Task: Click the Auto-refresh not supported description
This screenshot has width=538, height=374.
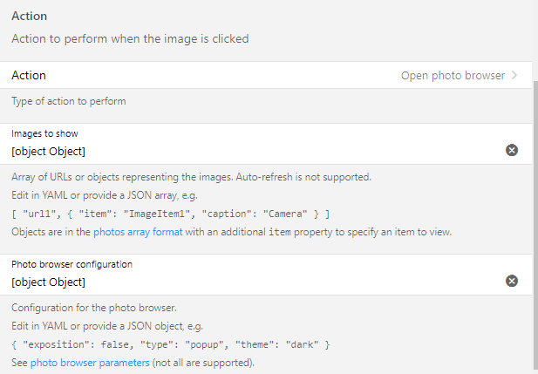Action: [x=191, y=177]
